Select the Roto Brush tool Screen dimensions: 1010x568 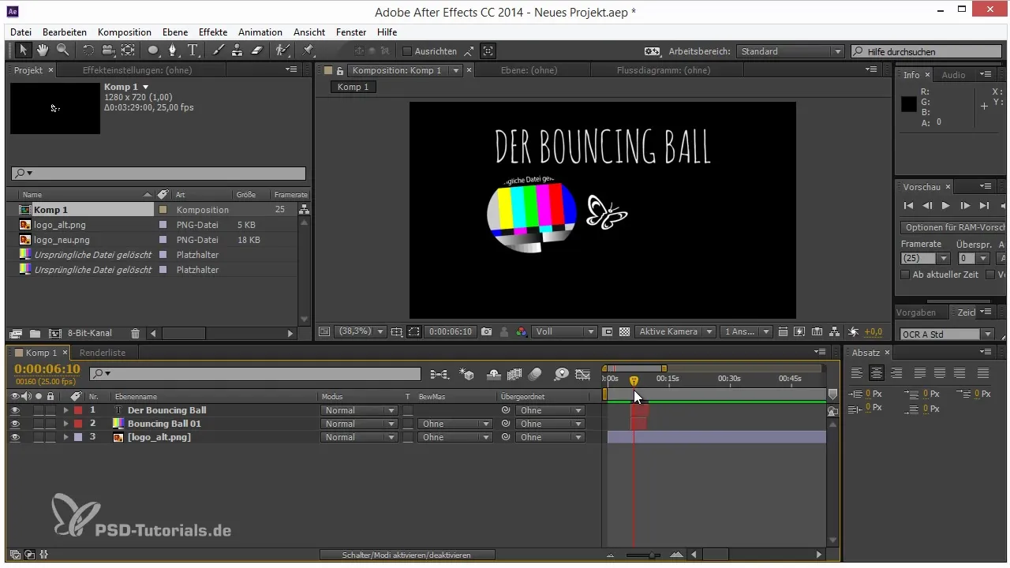282,50
